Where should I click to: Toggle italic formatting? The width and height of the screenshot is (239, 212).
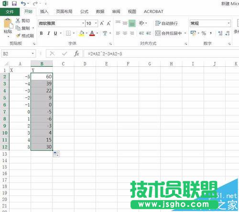coord(48,33)
